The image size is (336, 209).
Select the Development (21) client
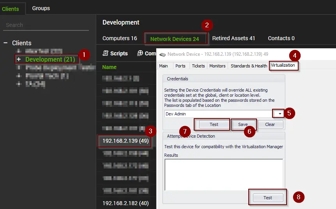[x=50, y=59]
